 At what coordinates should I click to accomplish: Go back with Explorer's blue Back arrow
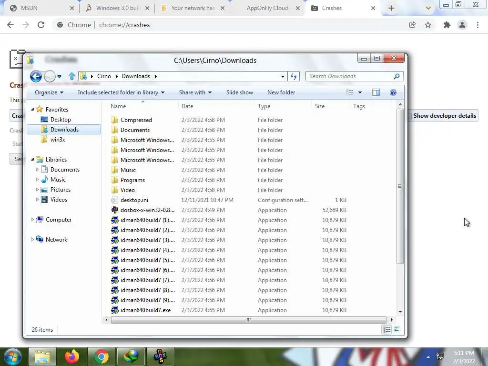pyautogui.click(x=36, y=76)
